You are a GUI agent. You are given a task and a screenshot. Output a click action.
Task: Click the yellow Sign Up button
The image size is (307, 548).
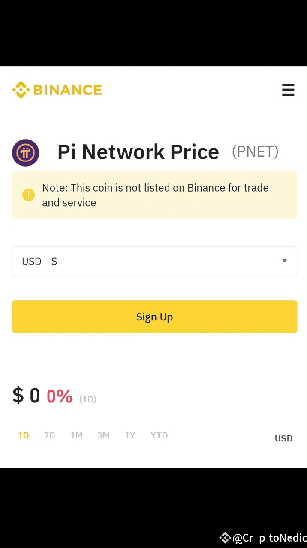pyautogui.click(x=154, y=317)
